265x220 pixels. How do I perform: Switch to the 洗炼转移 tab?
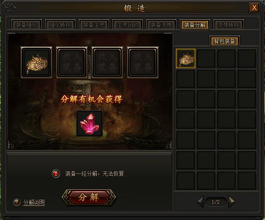(229, 25)
